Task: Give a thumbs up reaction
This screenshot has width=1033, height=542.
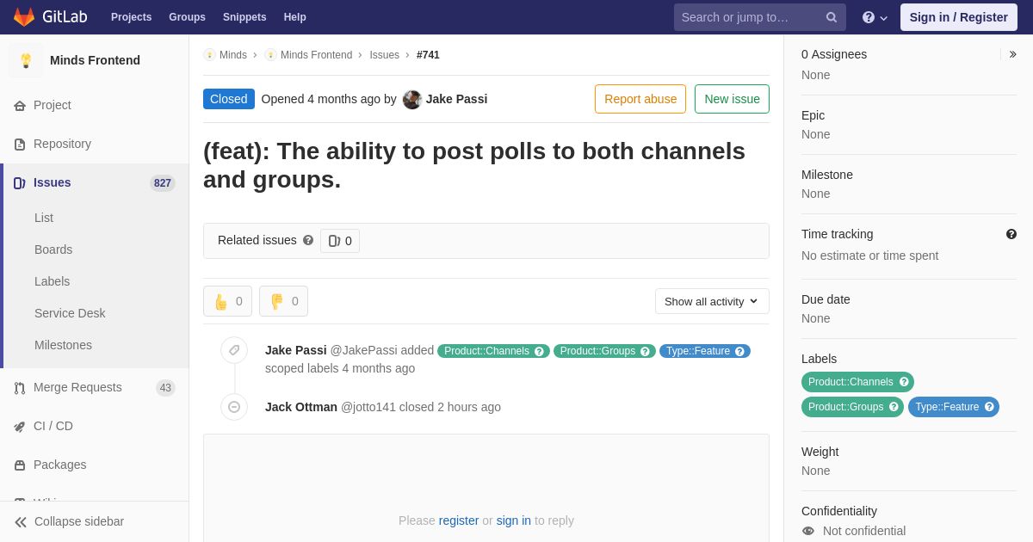Action: [227, 301]
